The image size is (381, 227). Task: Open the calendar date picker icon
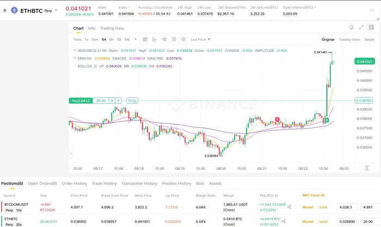click(x=145, y=39)
